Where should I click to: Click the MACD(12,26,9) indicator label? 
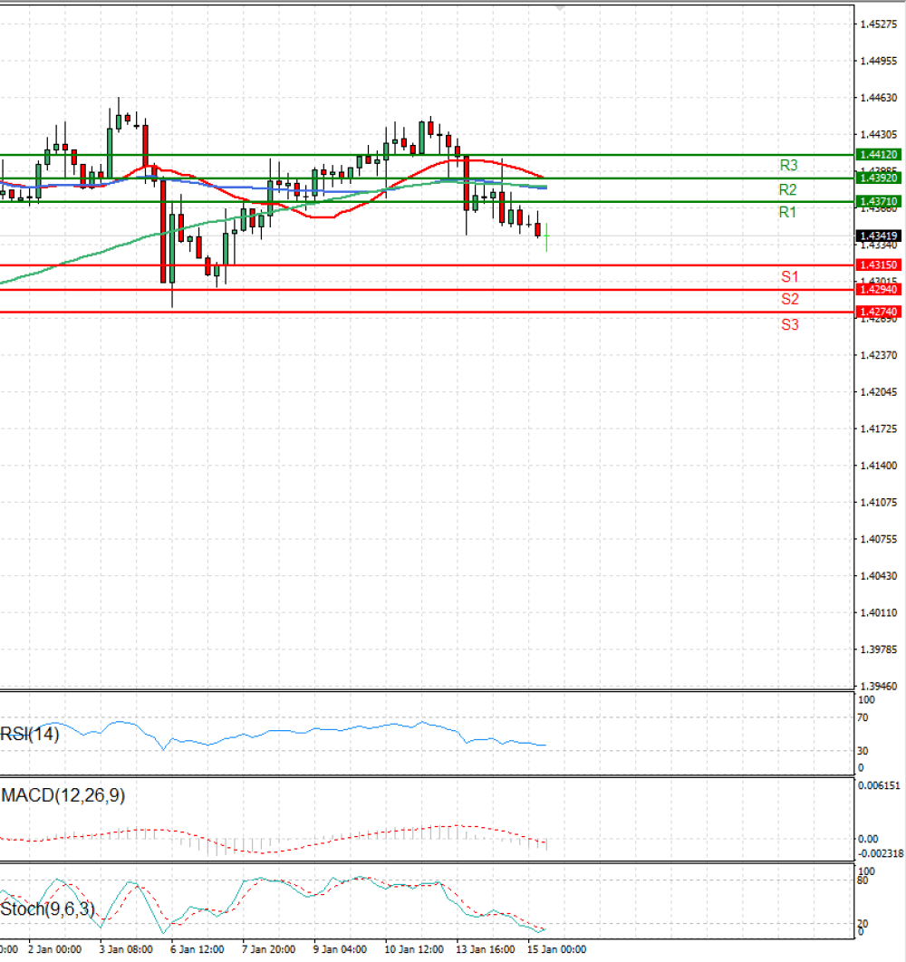[x=63, y=795]
